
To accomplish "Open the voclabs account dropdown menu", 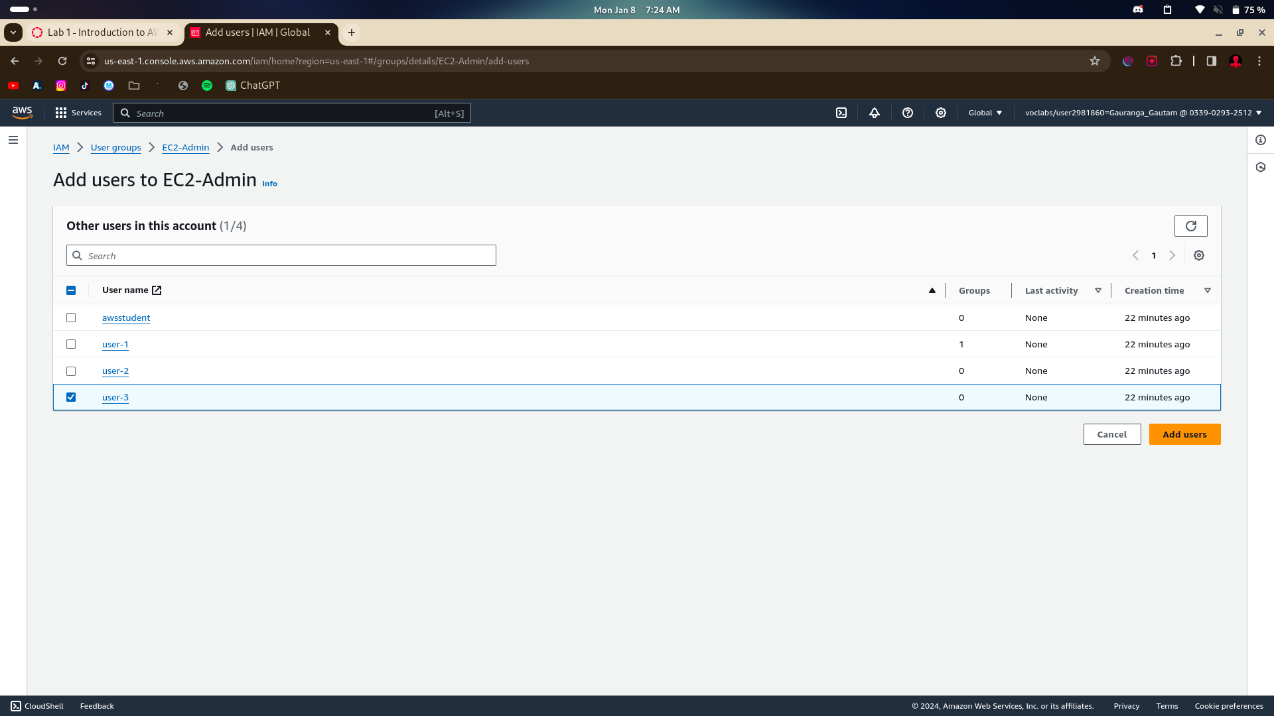I will tap(1143, 113).
